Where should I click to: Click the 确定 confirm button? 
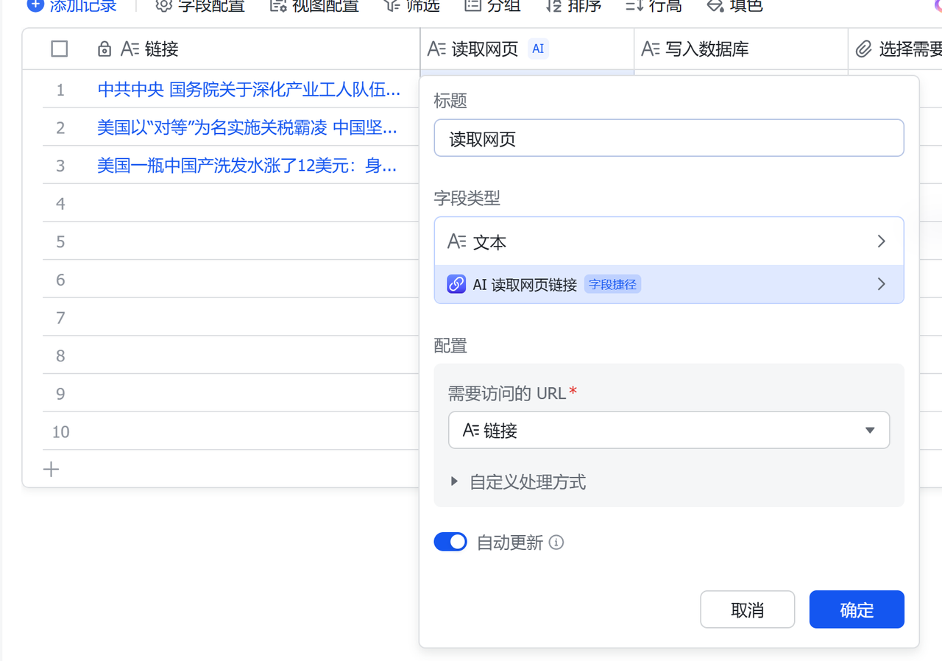[856, 609]
